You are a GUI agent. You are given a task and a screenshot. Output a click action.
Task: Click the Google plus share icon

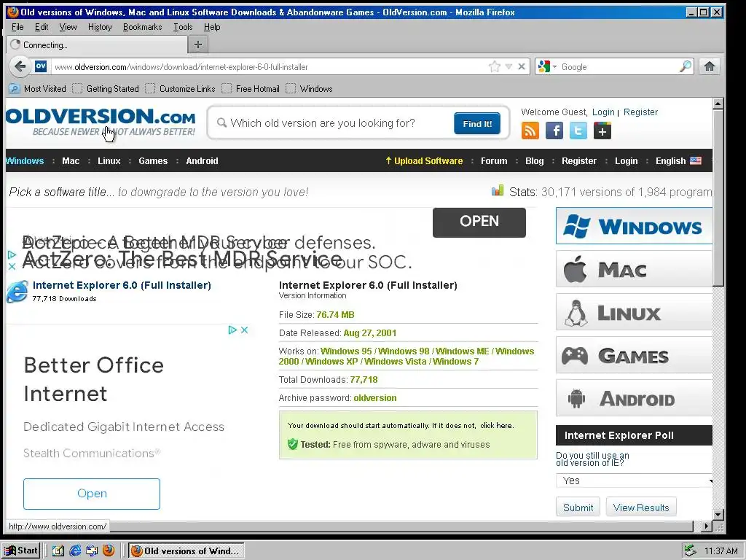click(602, 131)
